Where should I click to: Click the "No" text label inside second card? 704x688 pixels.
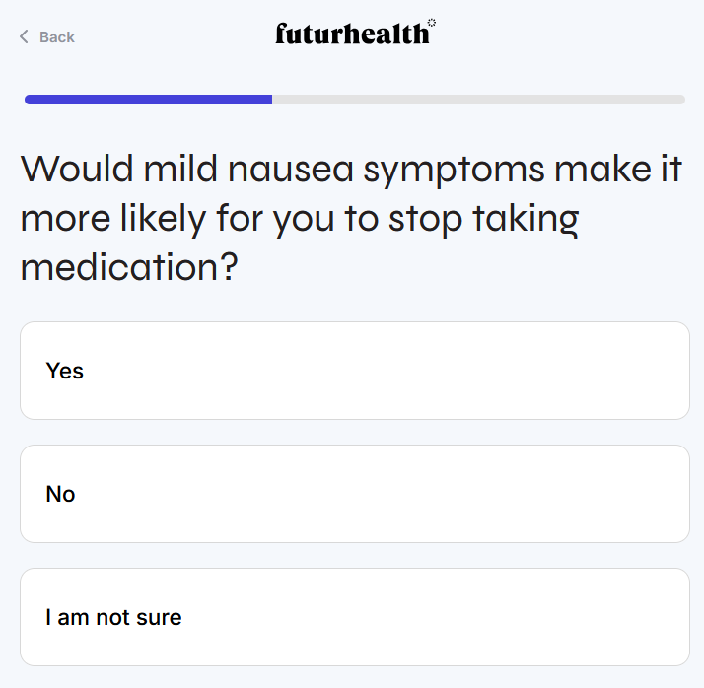point(60,494)
